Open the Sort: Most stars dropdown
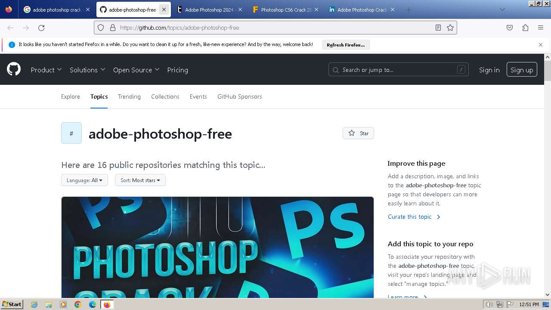The width and height of the screenshot is (551, 310). [x=140, y=180]
